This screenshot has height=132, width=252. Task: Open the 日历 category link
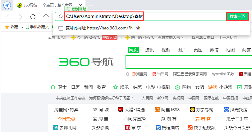(x=76, y=87)
